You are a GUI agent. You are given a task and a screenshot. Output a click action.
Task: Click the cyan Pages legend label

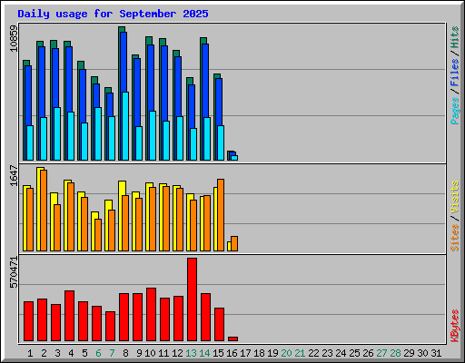(x=455, y=111)
